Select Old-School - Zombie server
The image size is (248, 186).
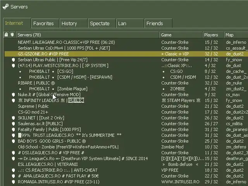click(x=68, y=147)
